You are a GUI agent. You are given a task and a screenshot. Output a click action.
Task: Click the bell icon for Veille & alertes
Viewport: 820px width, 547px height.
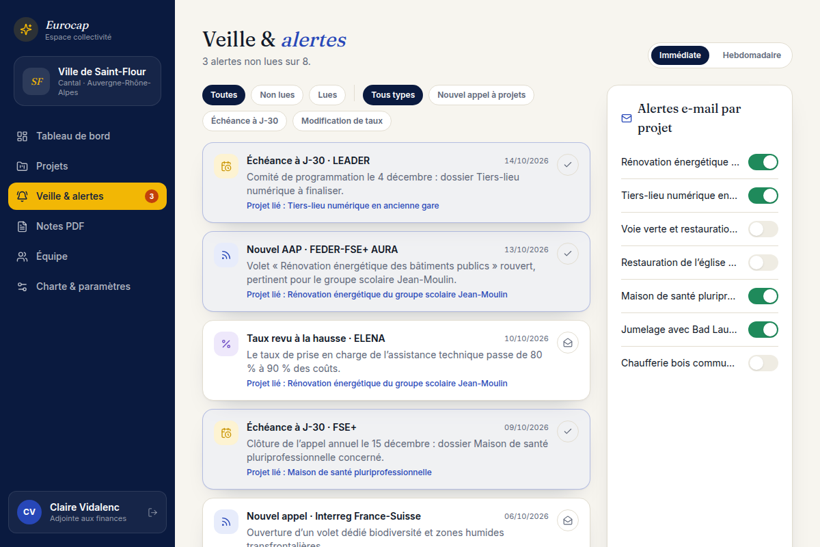point(23,196)
